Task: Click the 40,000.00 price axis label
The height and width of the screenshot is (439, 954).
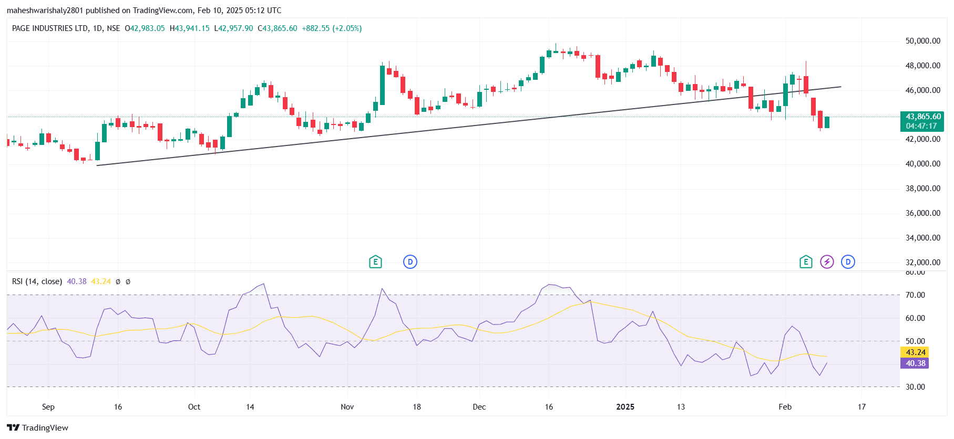Action: pos(922,164)
